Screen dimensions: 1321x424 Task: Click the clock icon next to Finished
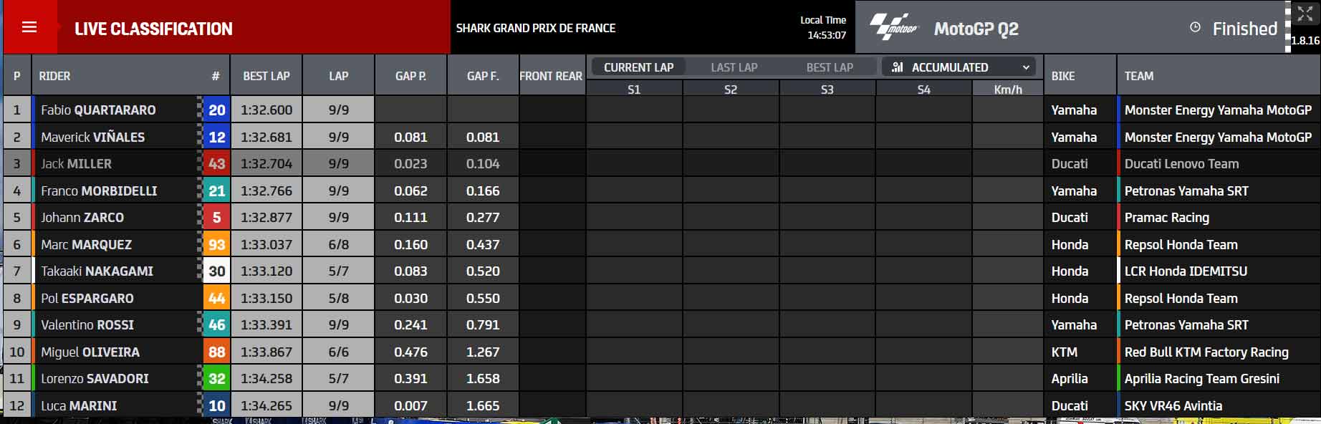pyautogui.click(x=1195, y=27)
